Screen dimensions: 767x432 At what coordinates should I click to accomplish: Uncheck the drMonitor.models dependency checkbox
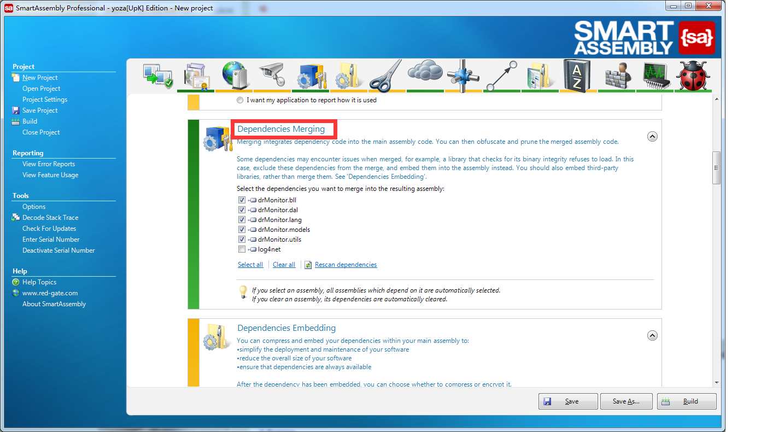tap(242, 230)
